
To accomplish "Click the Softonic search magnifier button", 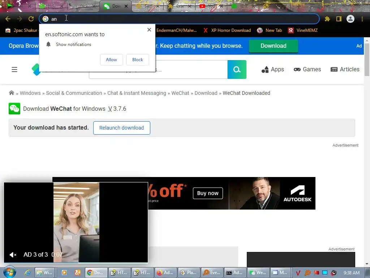I will click(237, 69).
